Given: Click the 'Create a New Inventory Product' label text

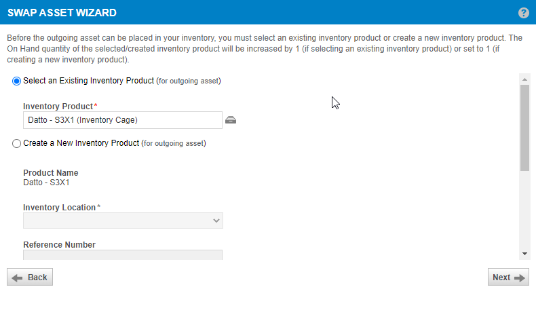Looking at the screenshot, I should (x=81, y=143).
